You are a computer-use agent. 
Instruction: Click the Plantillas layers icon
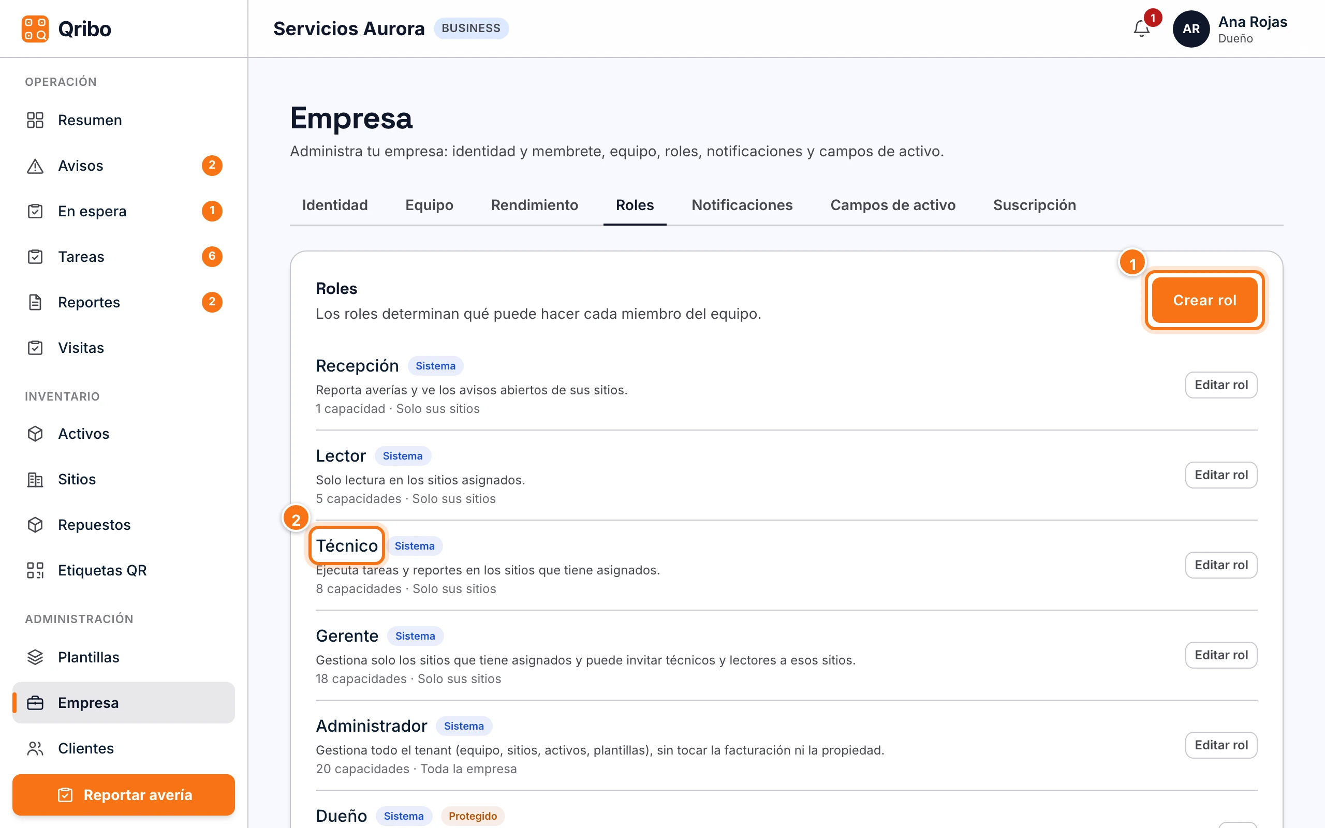[35, 657]
